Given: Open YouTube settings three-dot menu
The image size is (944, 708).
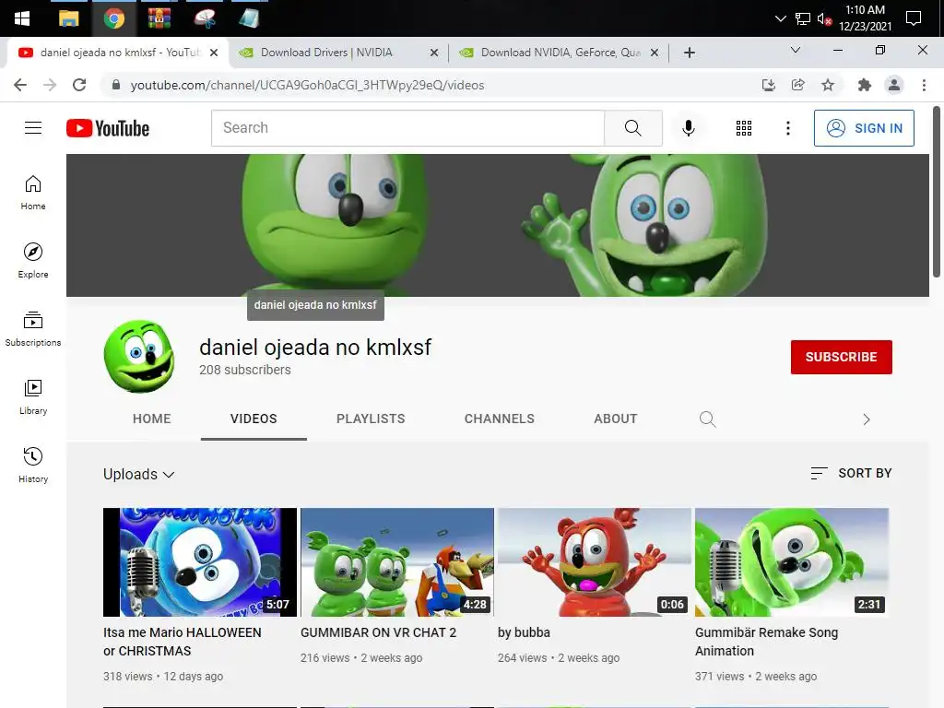Looking at the screenshot, I should pos(787,128).
